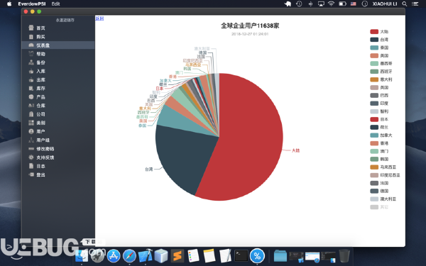Image resolution: width=426 pixels, height=266 pixels.
Task: Open Trash in the Dock
Action: click(344, 256)
